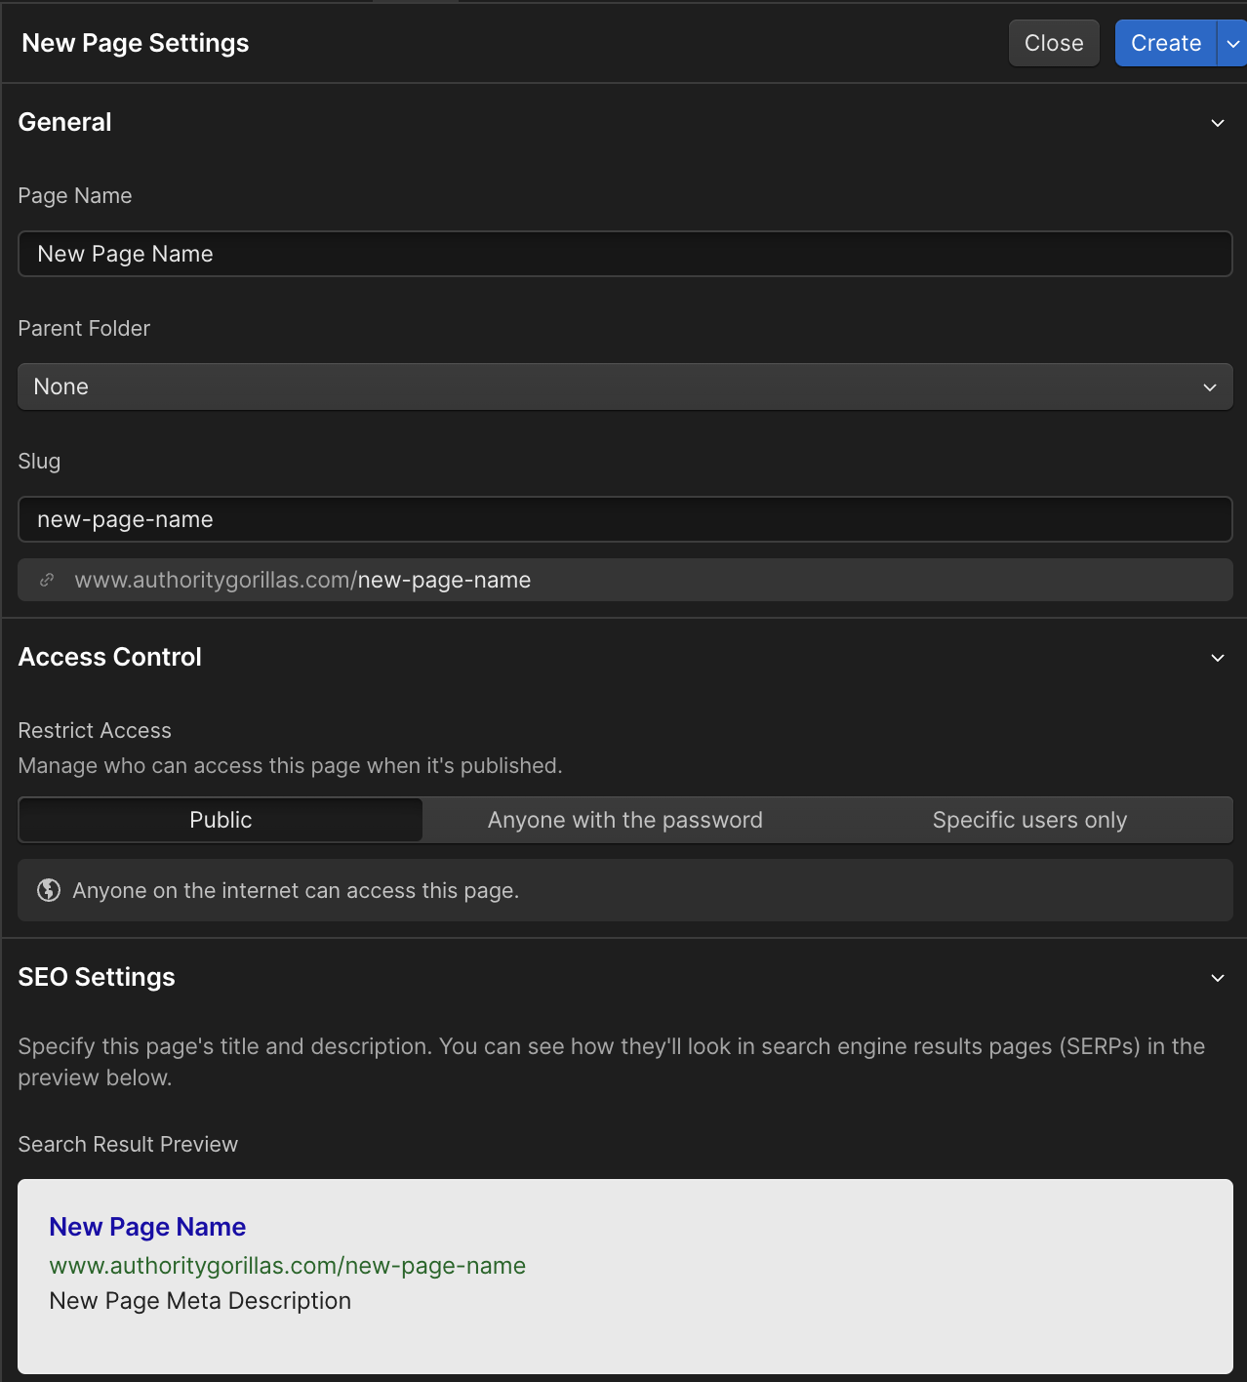The height and width of the screenshot is (1382, 1247).
Task: Click the blue Create button
Action: click(1166, 44)
